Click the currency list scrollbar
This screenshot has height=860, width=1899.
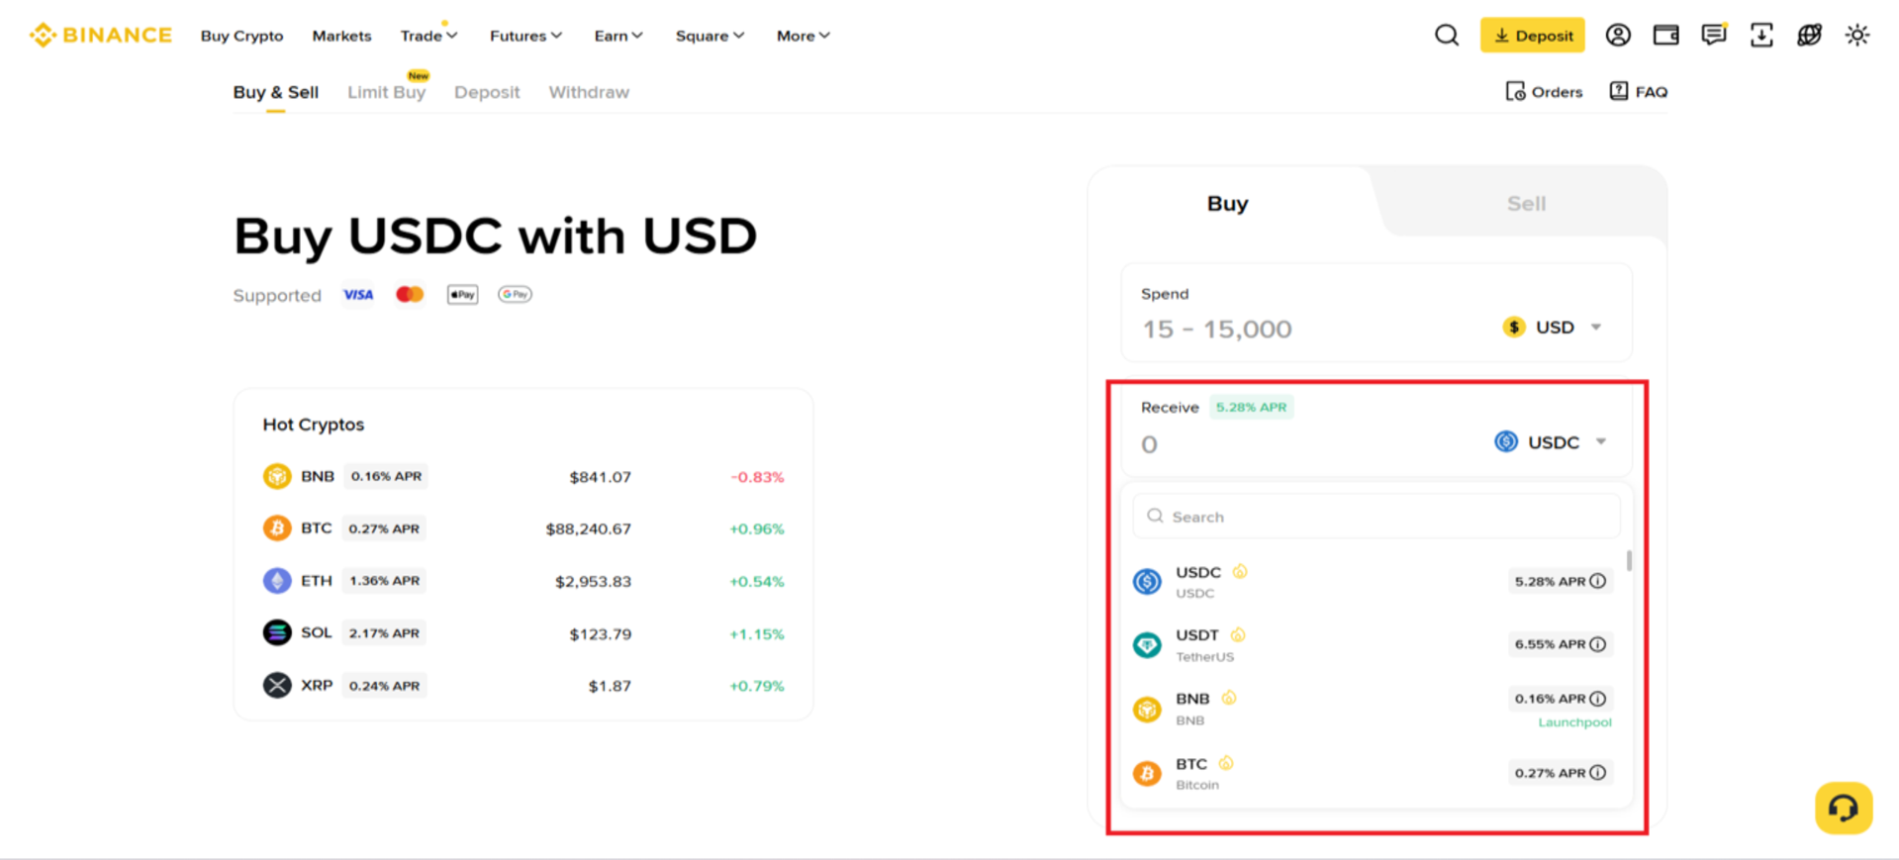[1629, 560]
